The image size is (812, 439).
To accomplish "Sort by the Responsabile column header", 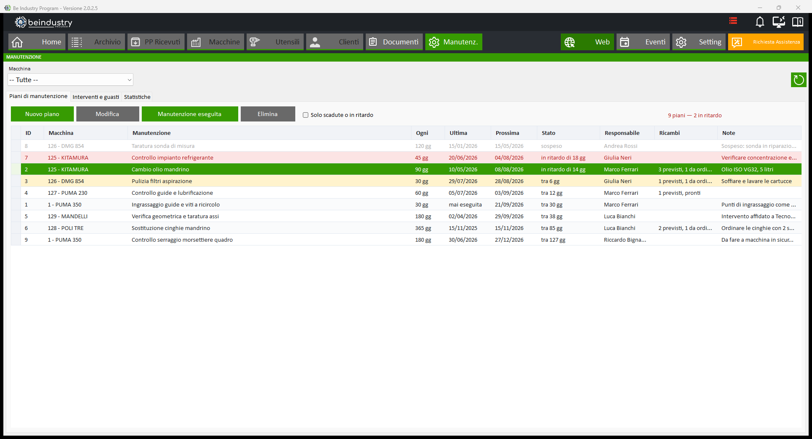I will point(627,133).
